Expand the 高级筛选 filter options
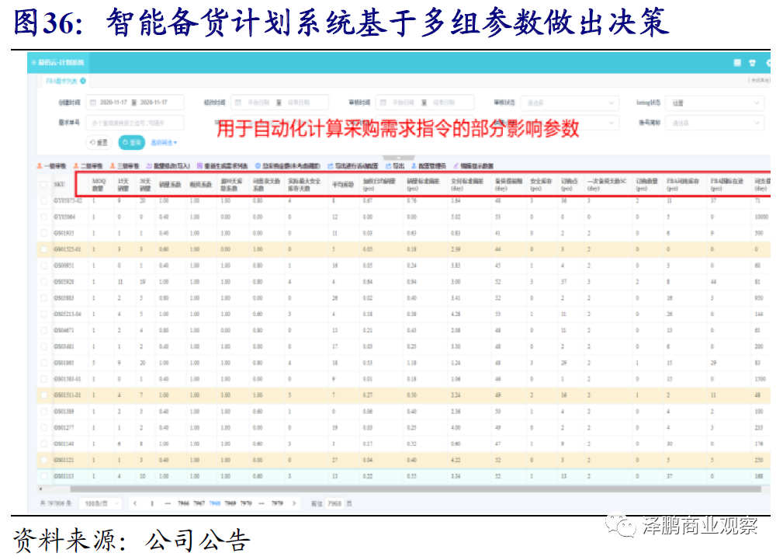 click(x=164, y=142)
